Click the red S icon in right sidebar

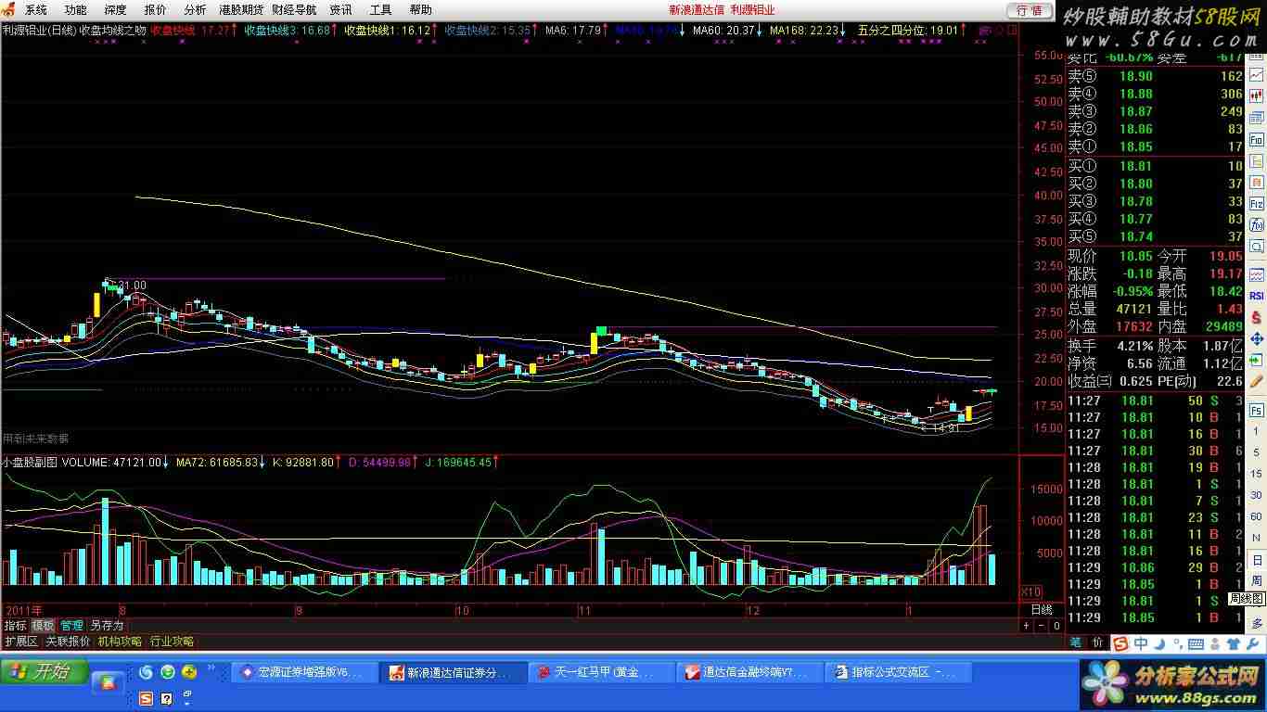click(x=1257, y=317)
